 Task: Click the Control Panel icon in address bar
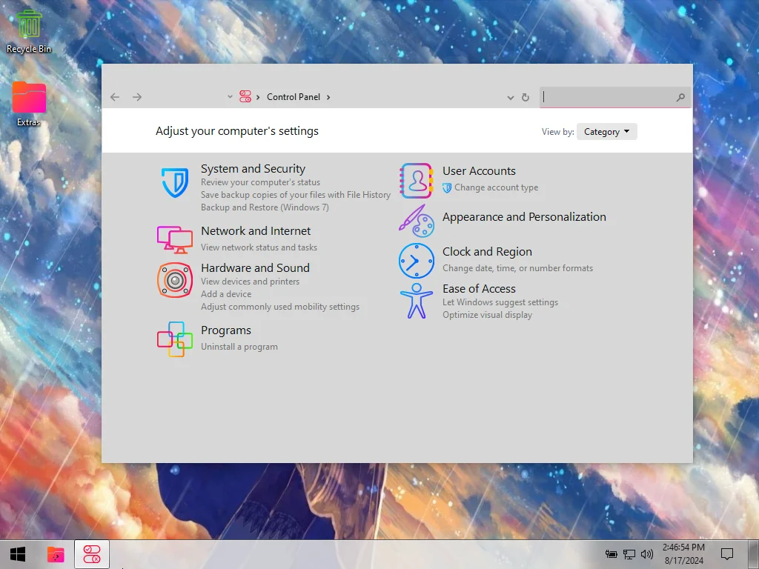click(245, 97)
